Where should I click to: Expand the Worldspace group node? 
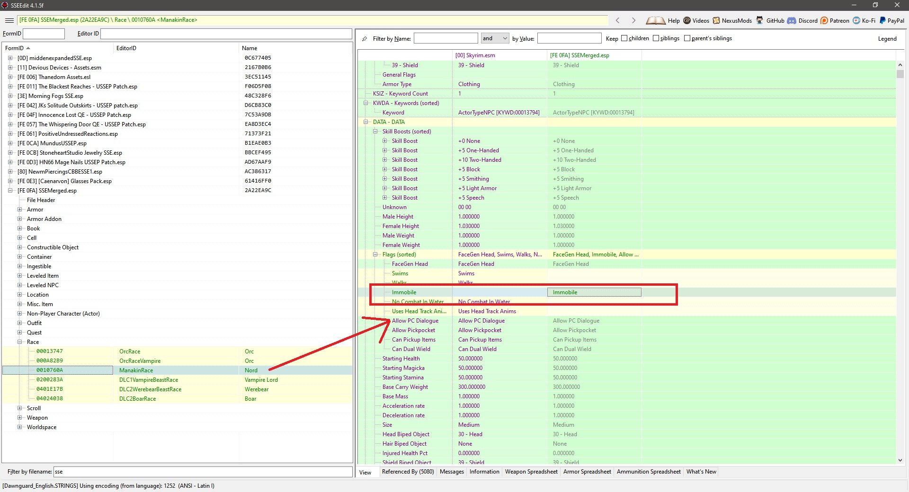(x=20, y=427)
